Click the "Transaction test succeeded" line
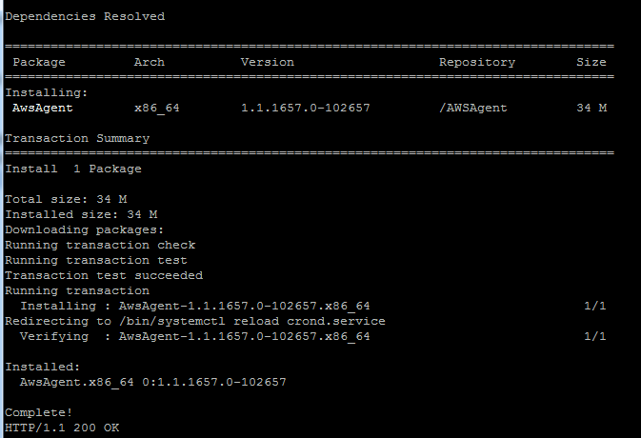The width and height of the screenshot is (641, 438). 104,275
